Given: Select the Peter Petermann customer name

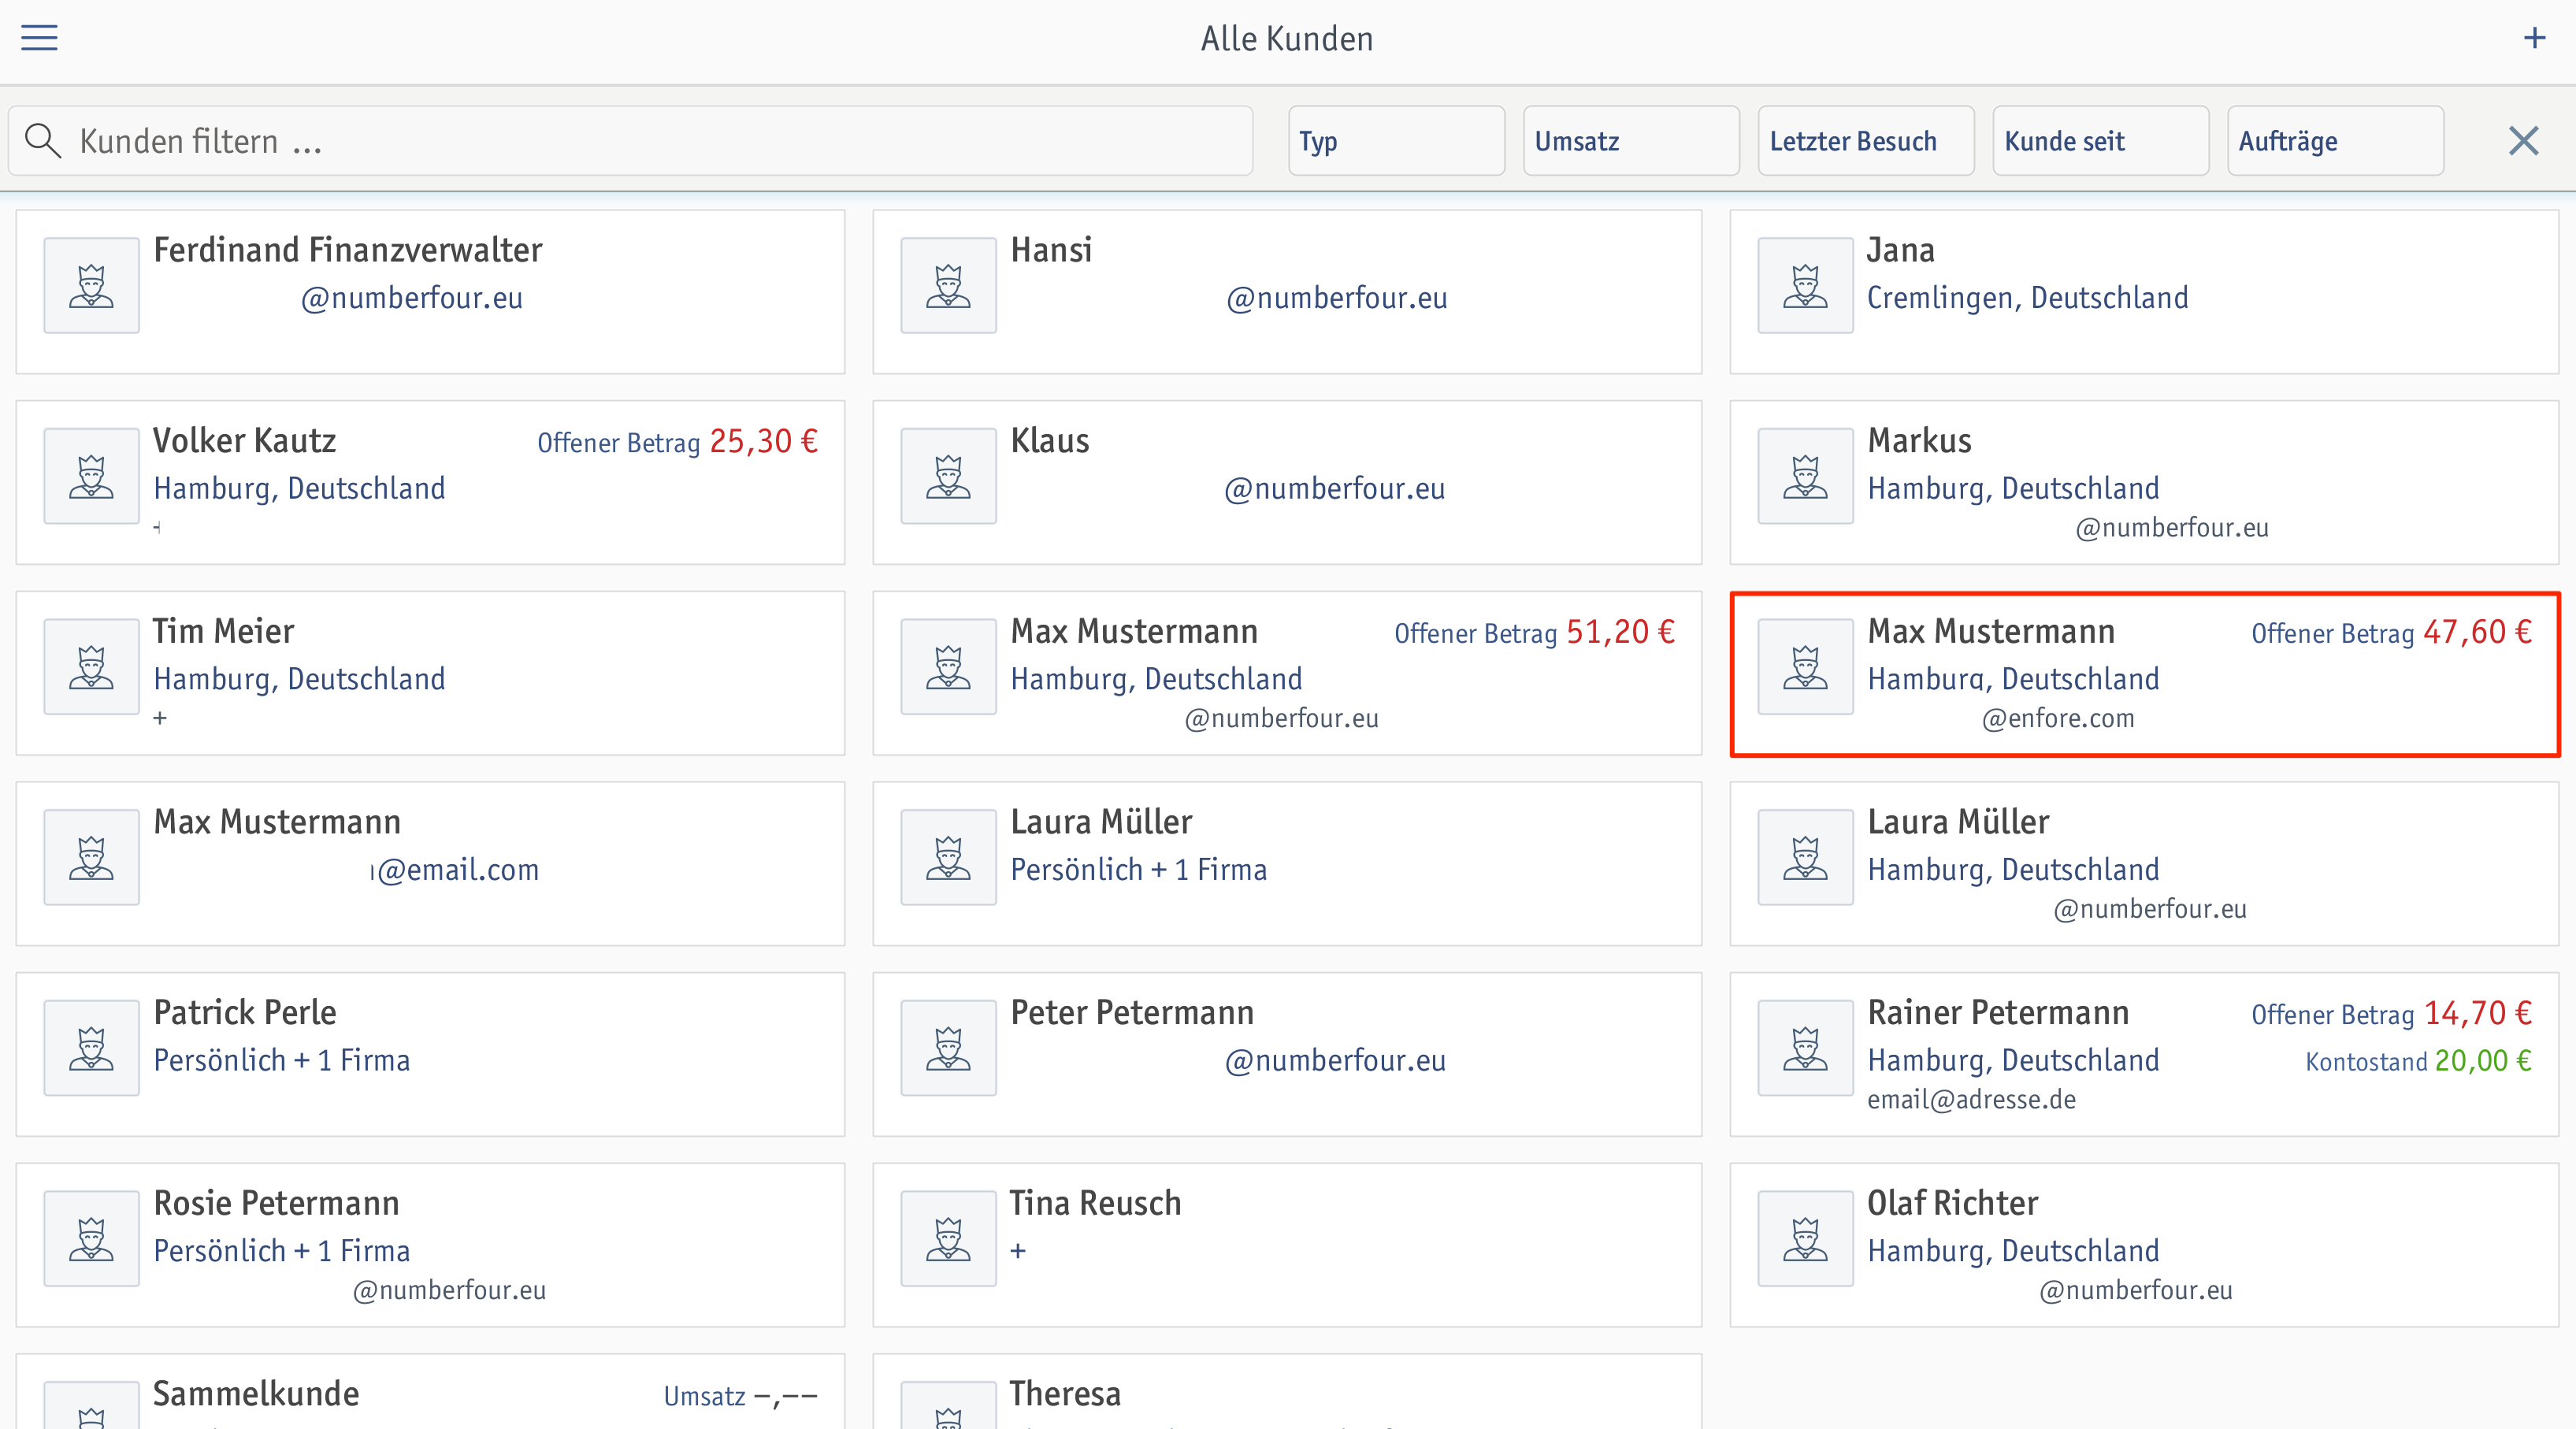Looking at the screenshot, I should pos(1132,1012).
